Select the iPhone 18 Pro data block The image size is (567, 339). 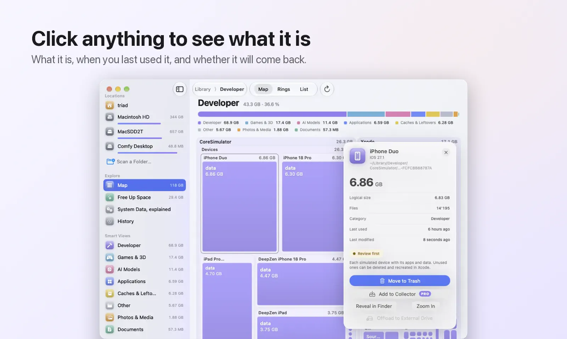[313, 207]
